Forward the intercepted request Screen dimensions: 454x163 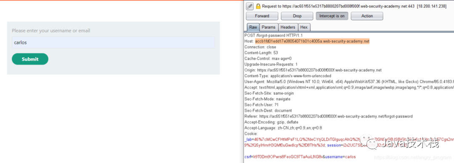pyautogui.click(x=262, y=16)
